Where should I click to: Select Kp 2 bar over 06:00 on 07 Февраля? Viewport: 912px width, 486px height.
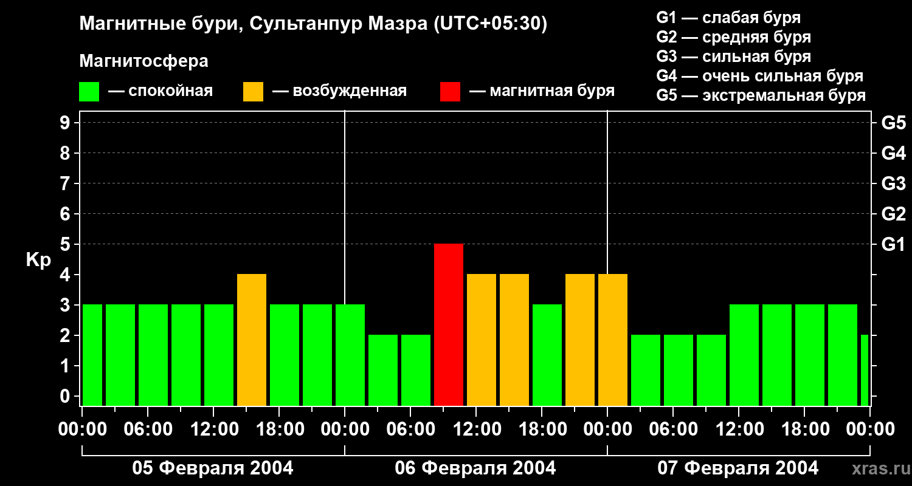679,371
